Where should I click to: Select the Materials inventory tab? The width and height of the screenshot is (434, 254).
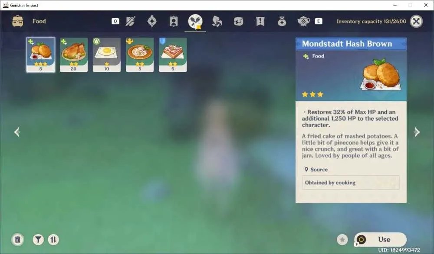coord(217,21)
